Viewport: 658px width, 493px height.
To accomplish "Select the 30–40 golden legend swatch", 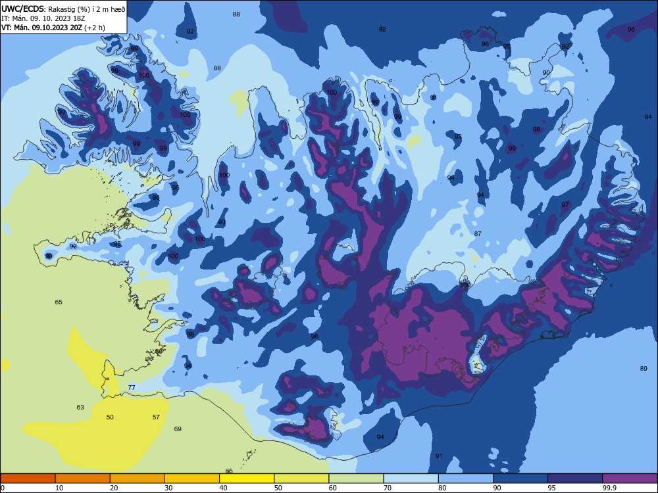I will pyautogui.click(x=192, y=479).
